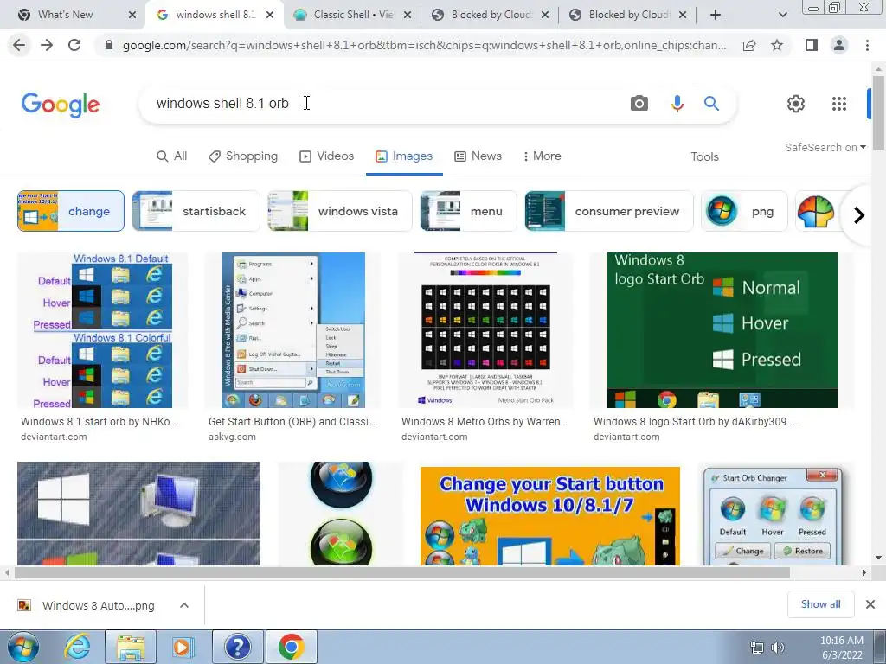Select the 'consumer preview' filter chip
This screenshot has width=886, height=664.
pyautogui.click(x=608, y=211)
